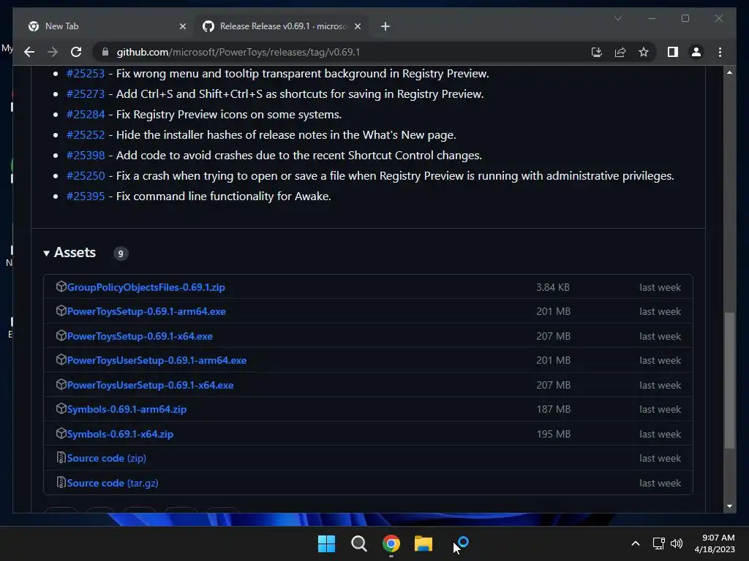Open Chrome three-dot menu

click(x=720, y=52)
